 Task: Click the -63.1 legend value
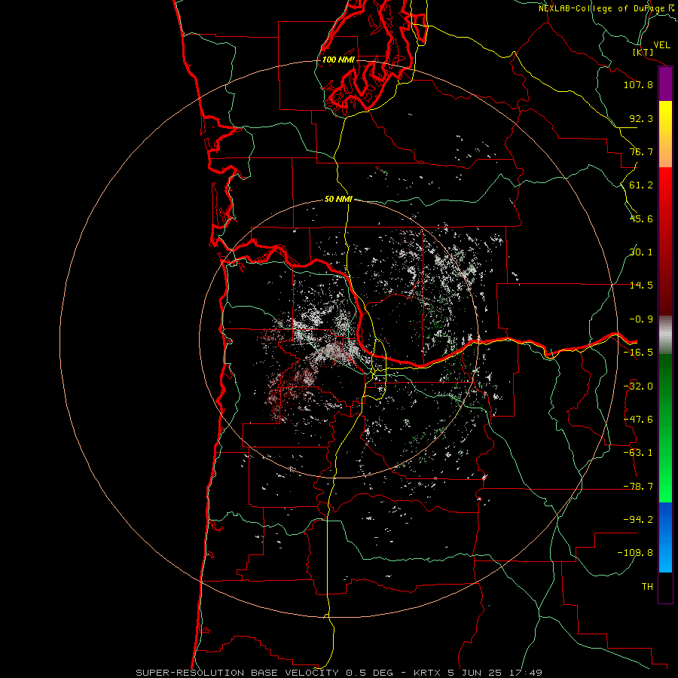click(x=638, y=453)
